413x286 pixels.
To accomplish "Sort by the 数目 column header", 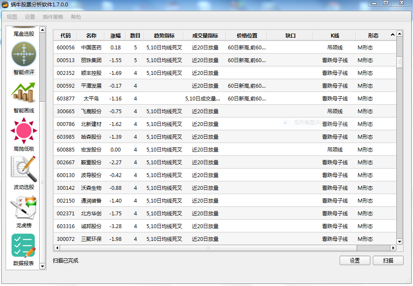I will point(135,35).
